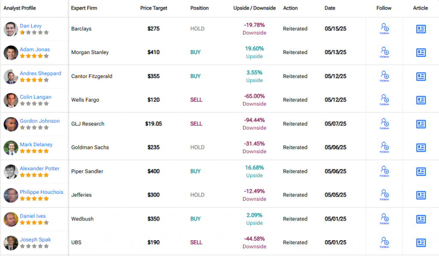Viewport: 439px width, 256px height.
Task: Follow analyst Joseph Spak
Action: [385, 243]
